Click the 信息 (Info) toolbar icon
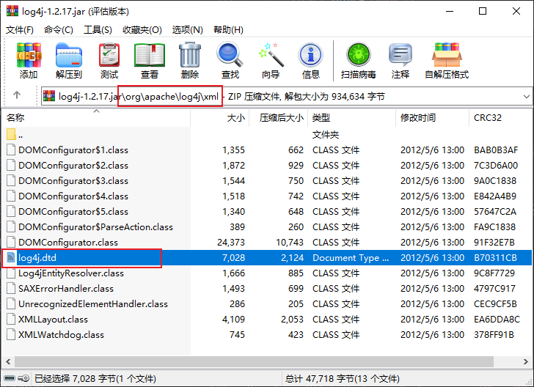Viewport: 534px width, 387px height. pyautogui.click(x=310, y=55)
